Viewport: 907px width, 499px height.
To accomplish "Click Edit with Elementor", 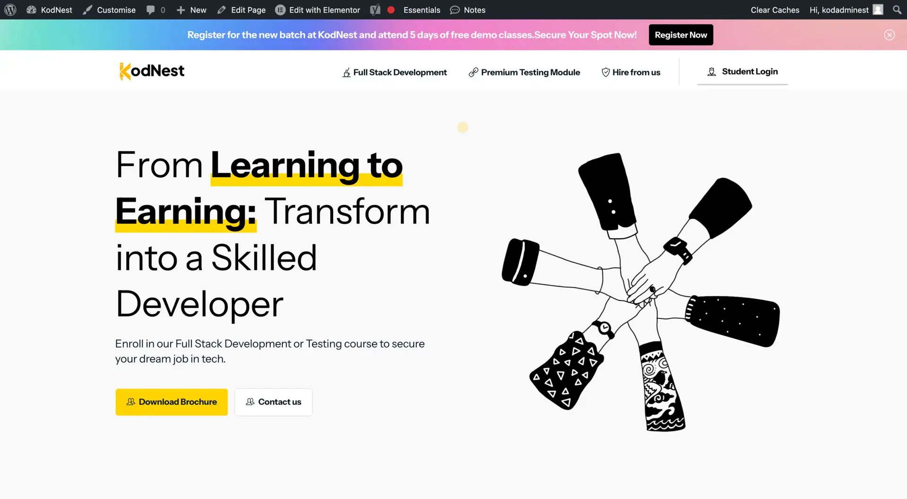I will click(x=317, y=10).
